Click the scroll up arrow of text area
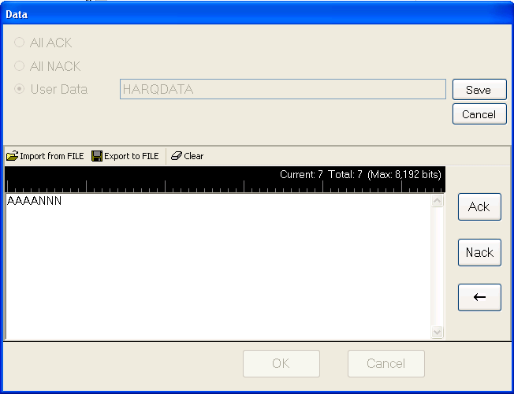Image resolution: width=514 pixels, height=394 pixels. [x=437, y=201]
